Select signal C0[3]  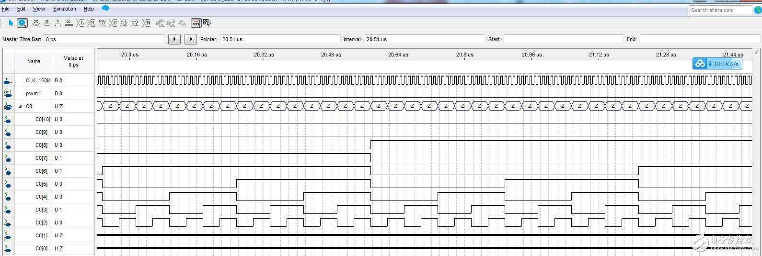(42, 210)
